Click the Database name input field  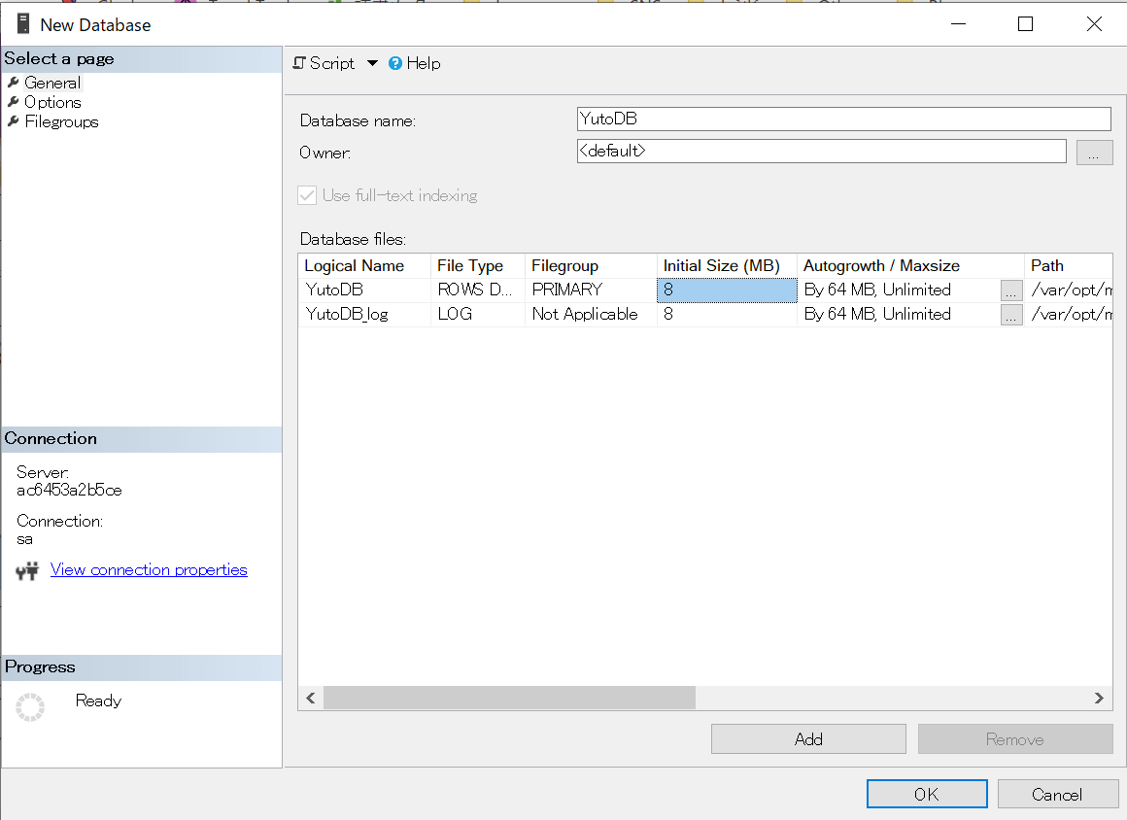842,119
